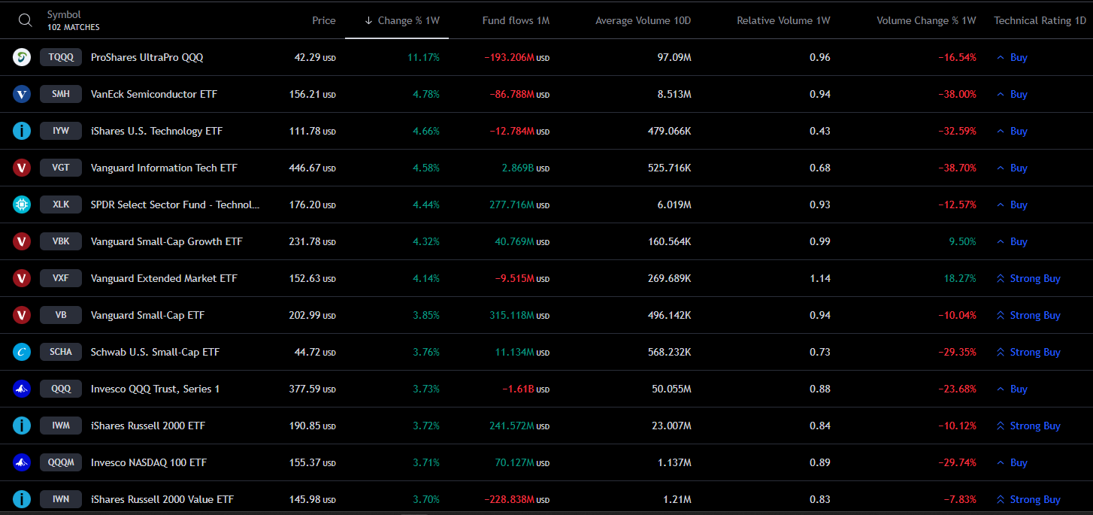Open the SCHA ticker badge

(61, 352)
